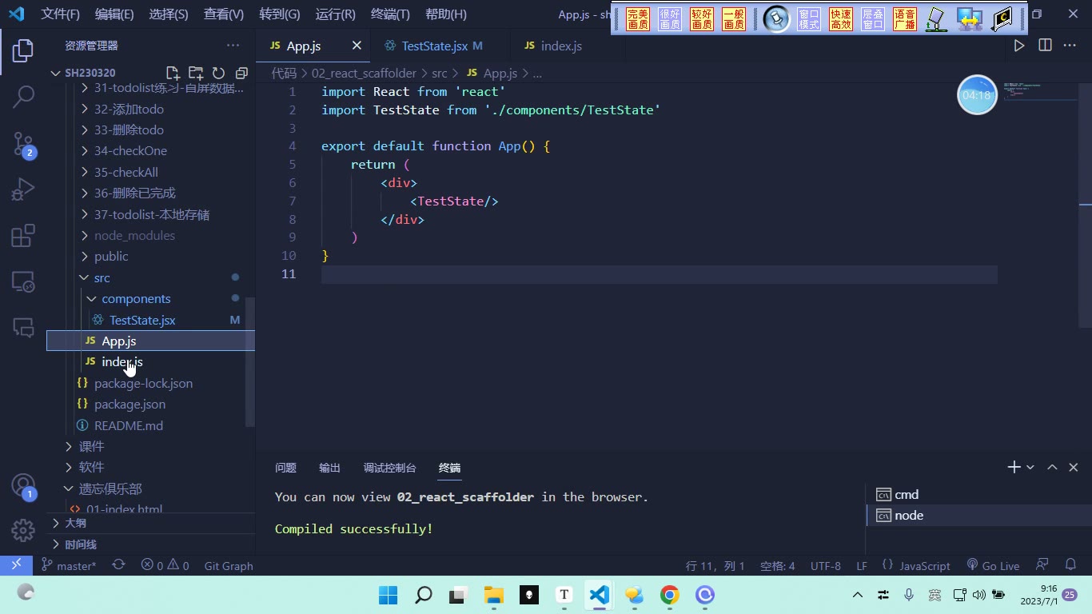Open package.json in the file tree
This screenshot has height=614, width=1092.
(150, 404)
